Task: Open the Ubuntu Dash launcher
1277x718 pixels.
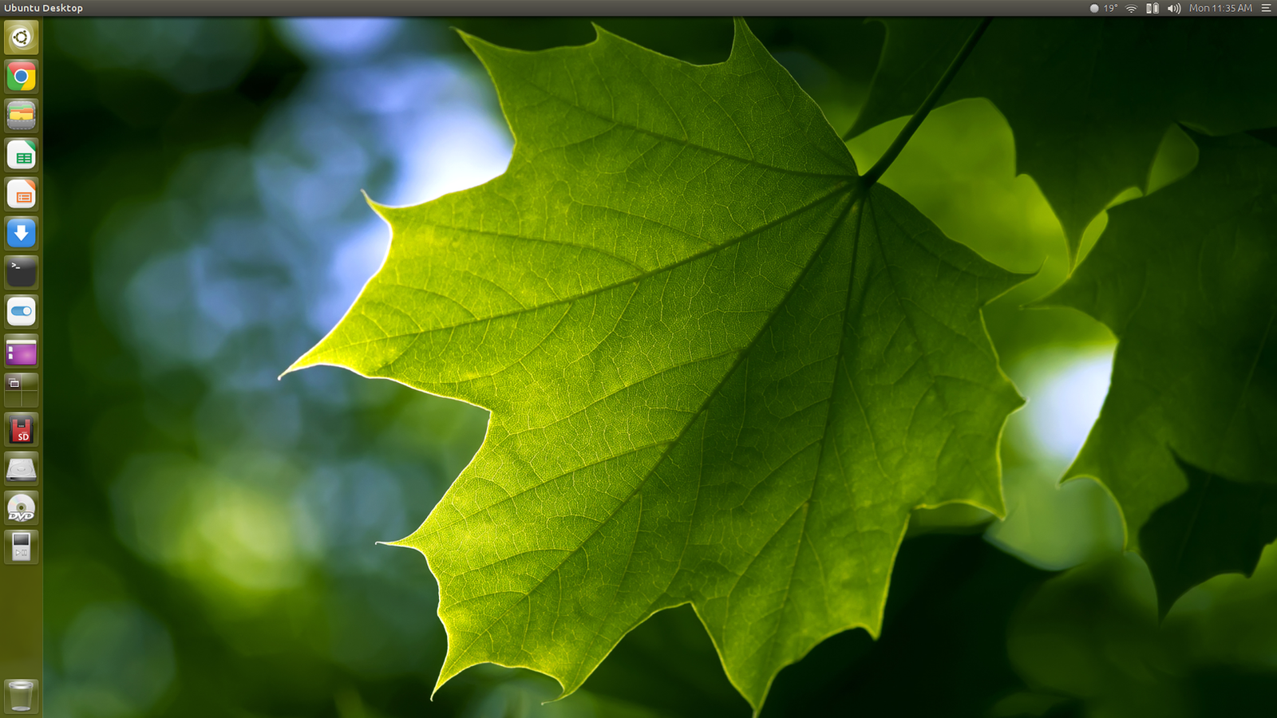Action: pos(22,37)
